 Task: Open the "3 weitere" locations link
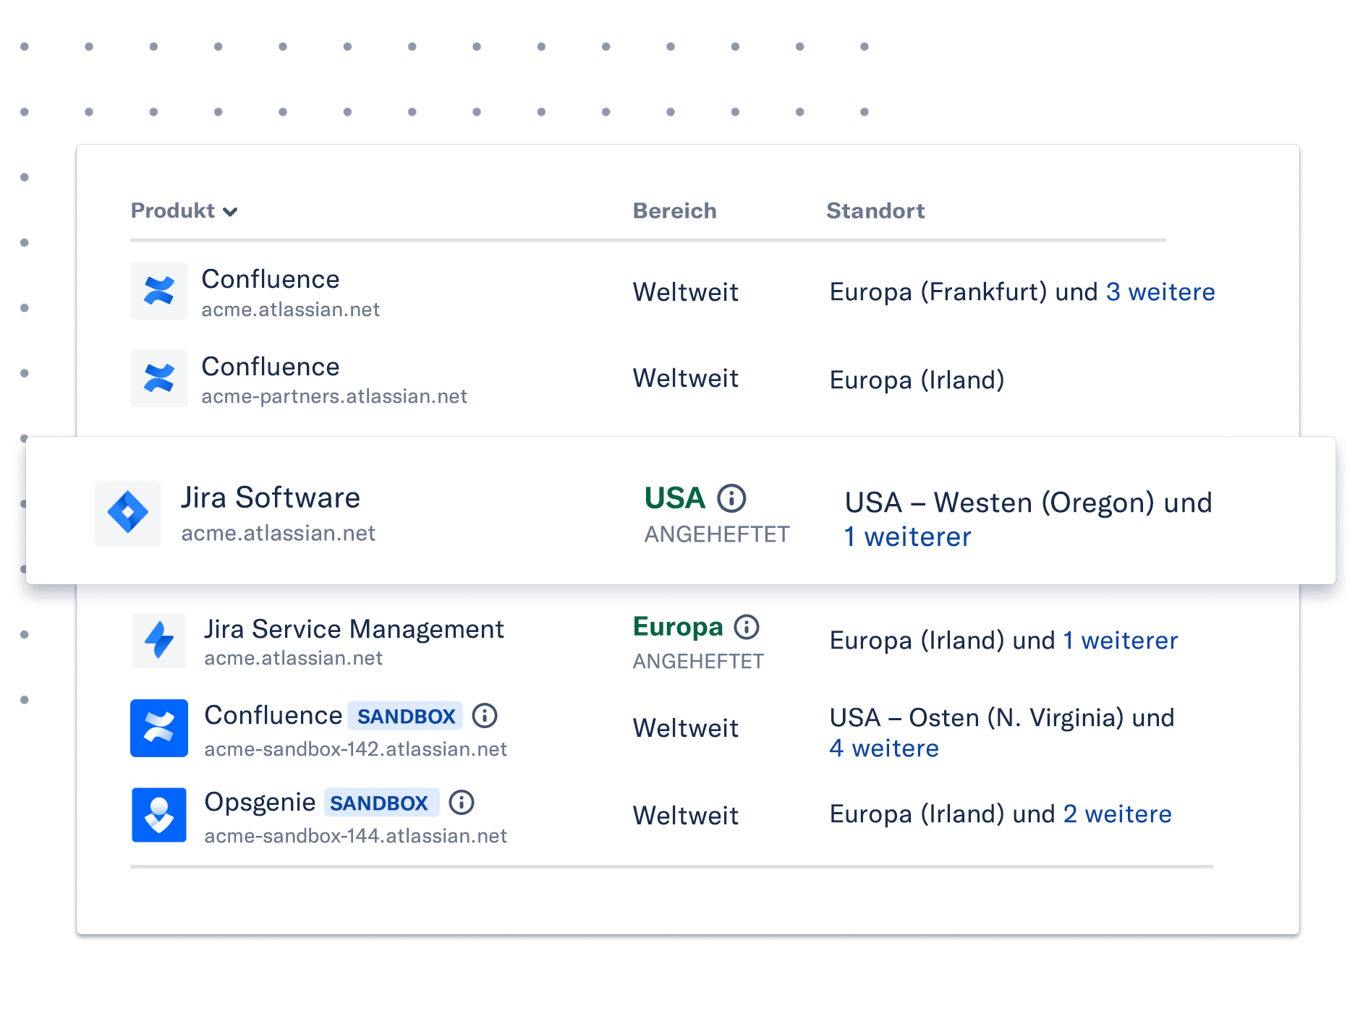coord(1160,291)
